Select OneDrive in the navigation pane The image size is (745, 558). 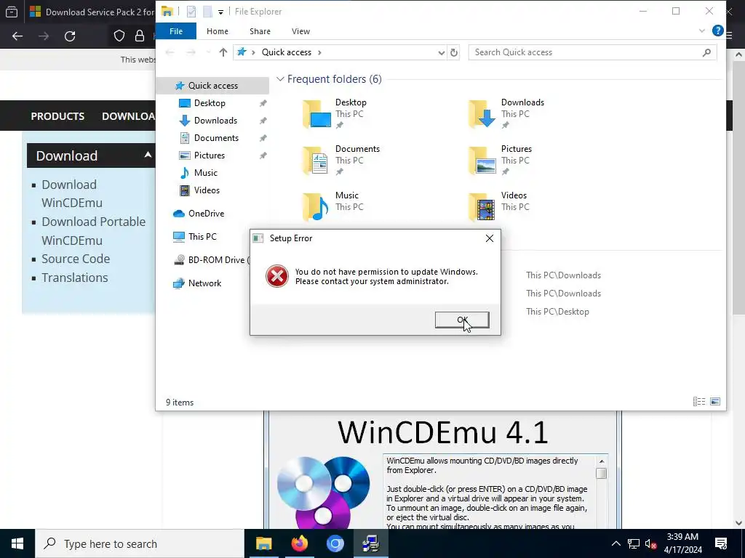coord(206,214)
